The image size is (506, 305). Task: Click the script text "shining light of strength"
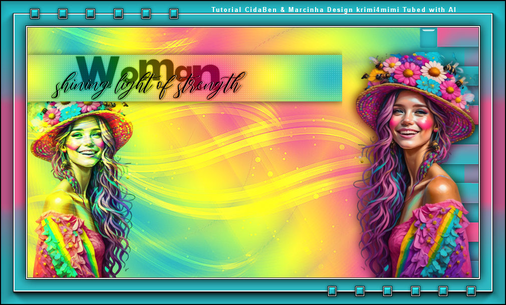[x=149, y=85]
